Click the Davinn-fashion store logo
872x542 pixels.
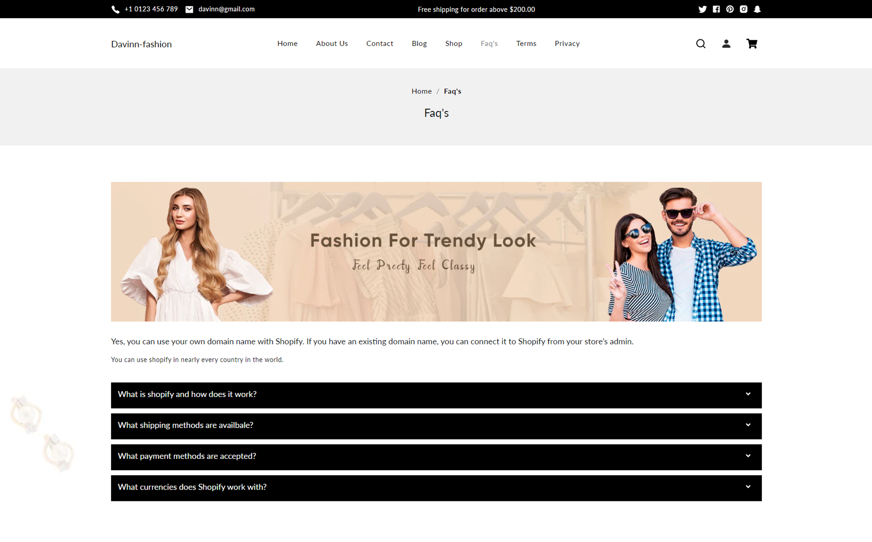pyautogui.click(x=141, y=44)
